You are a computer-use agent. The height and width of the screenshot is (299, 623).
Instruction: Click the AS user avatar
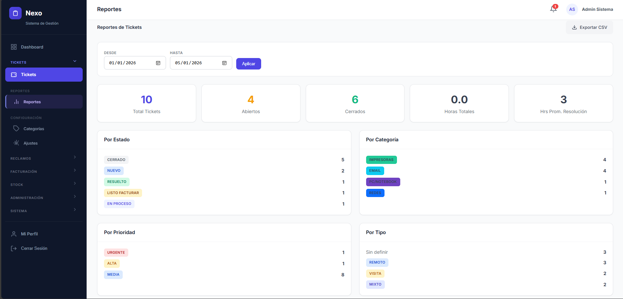click(572, 10)
